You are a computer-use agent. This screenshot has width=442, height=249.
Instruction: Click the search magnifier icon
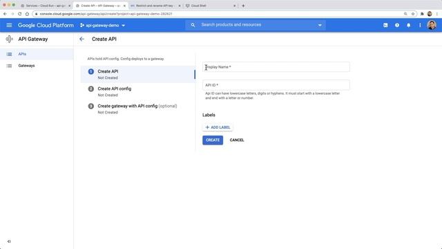pyautogui.click(x=193, y=25)
